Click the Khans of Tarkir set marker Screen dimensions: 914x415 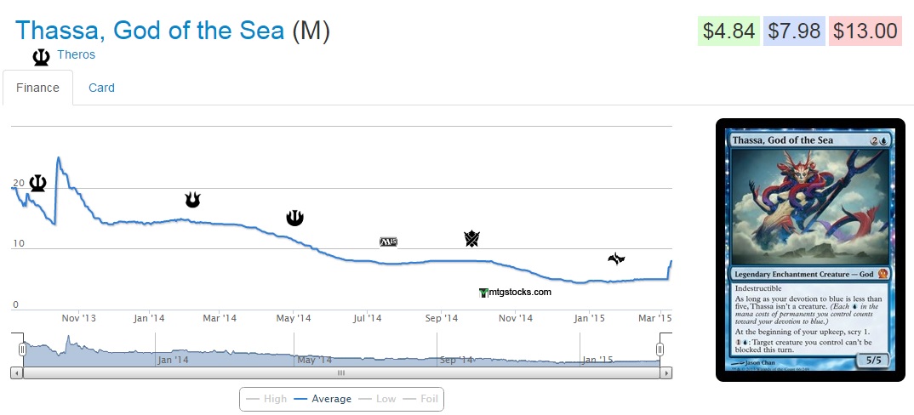pos(472,239)
